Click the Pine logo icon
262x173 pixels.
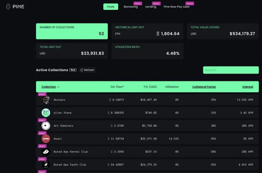pos(8,7)
